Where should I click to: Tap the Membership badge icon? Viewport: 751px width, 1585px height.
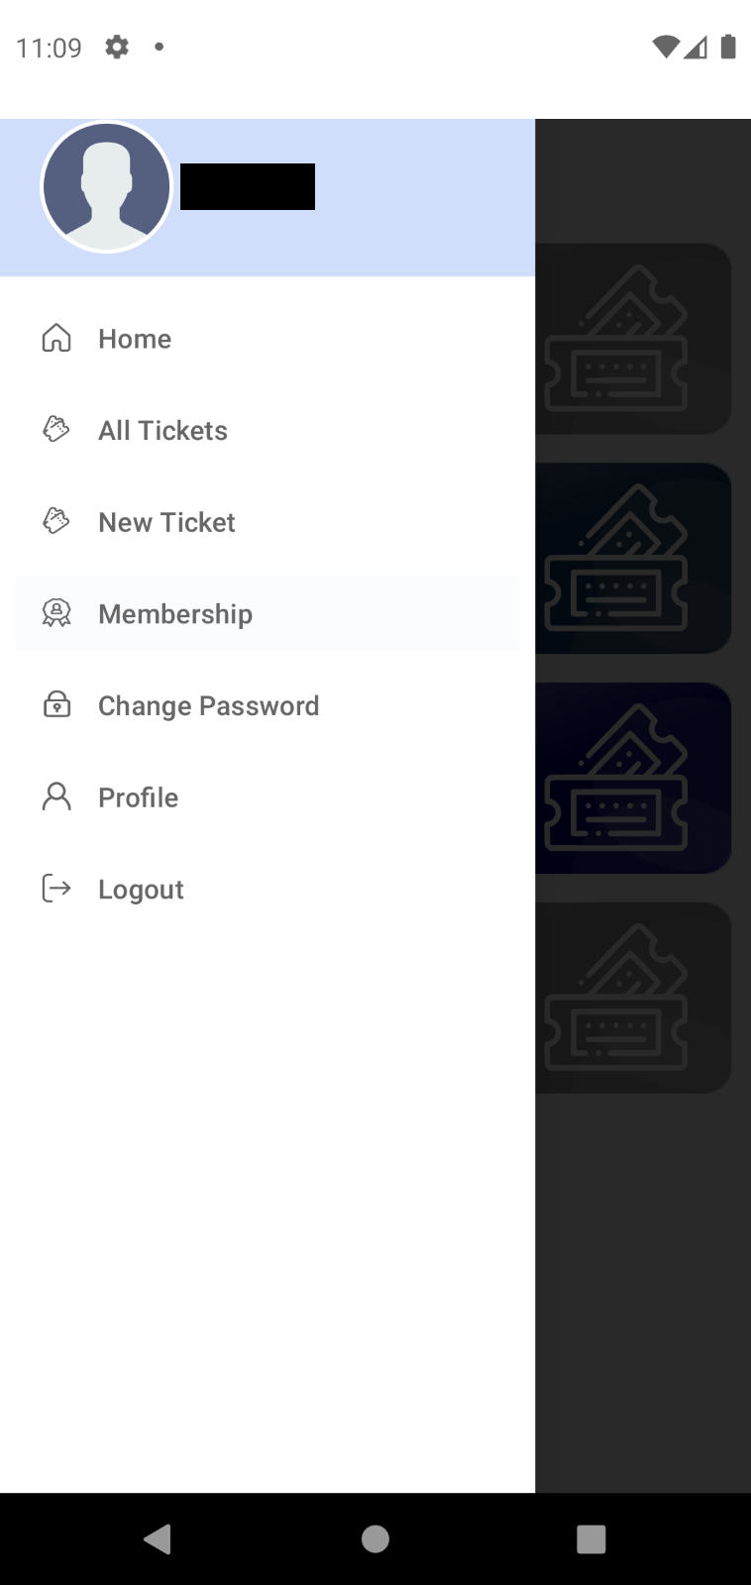click(56, 613)
